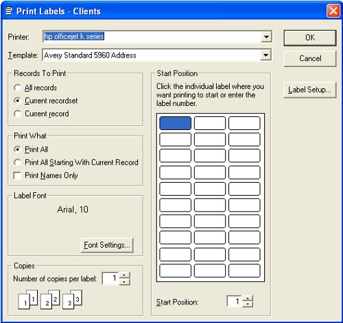This screenshot has height=323, width=343.
Task: Increase number of copies per label
Action: pos(124,275)
